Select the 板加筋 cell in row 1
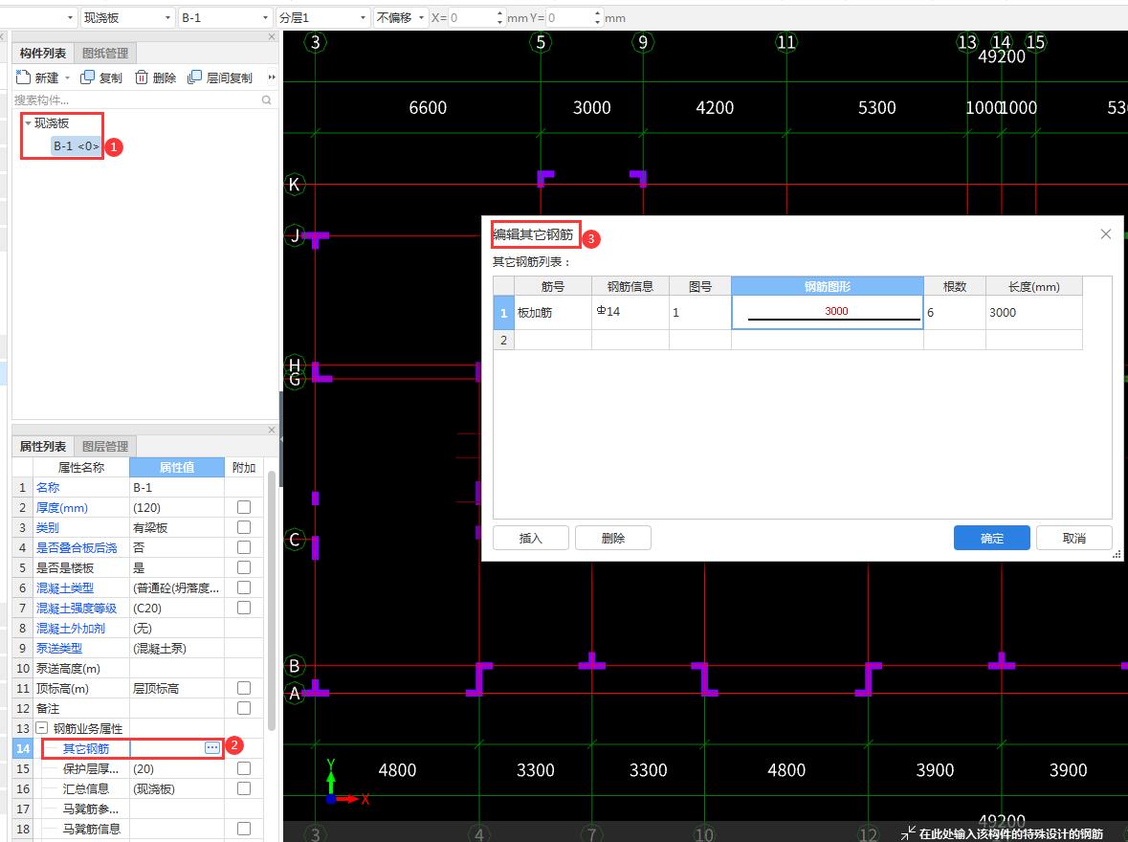Viewport: 1128px width, 842px height. pos(552,312)
